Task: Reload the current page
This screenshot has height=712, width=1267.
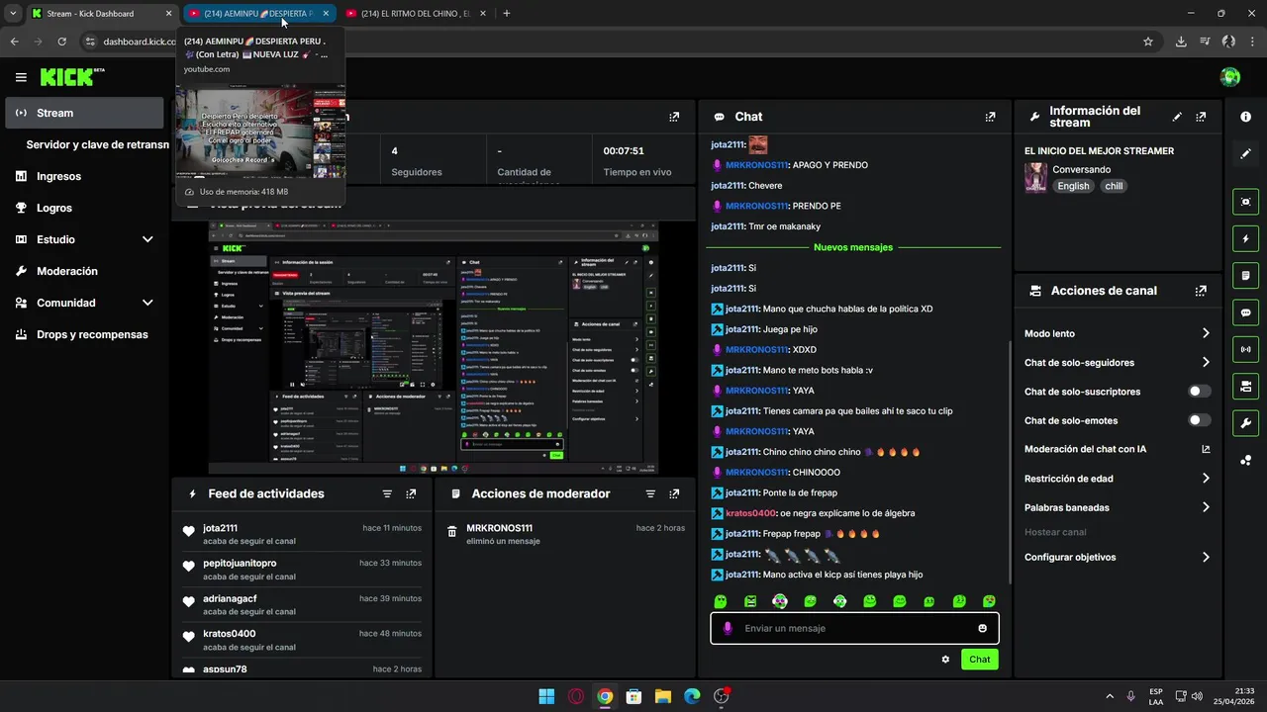Action: click(62, 42)
